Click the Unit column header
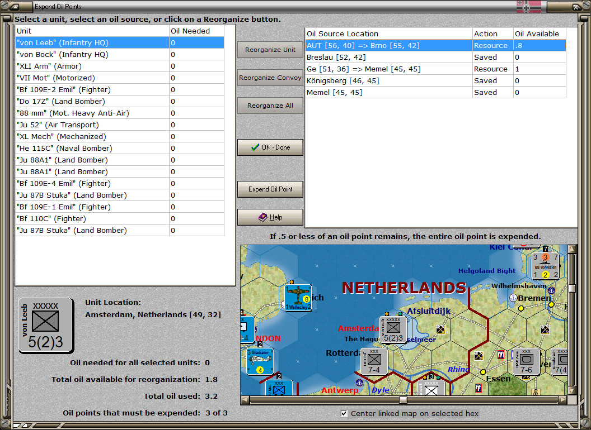Viewport: 591px width, 430px height. click(x=92, y=31)
